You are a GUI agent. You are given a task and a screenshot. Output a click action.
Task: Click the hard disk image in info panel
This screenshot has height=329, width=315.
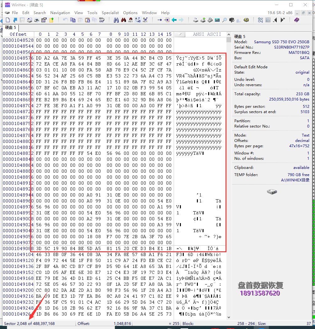point(272,191)
